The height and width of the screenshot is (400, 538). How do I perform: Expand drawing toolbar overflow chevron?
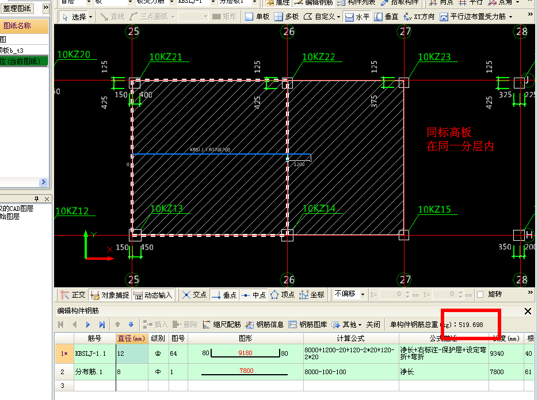[x=531, y=14]
